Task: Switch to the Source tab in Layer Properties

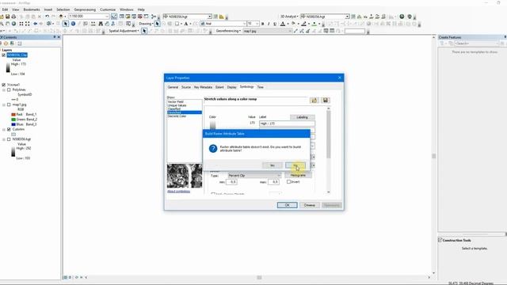Action: coord(186,87)
